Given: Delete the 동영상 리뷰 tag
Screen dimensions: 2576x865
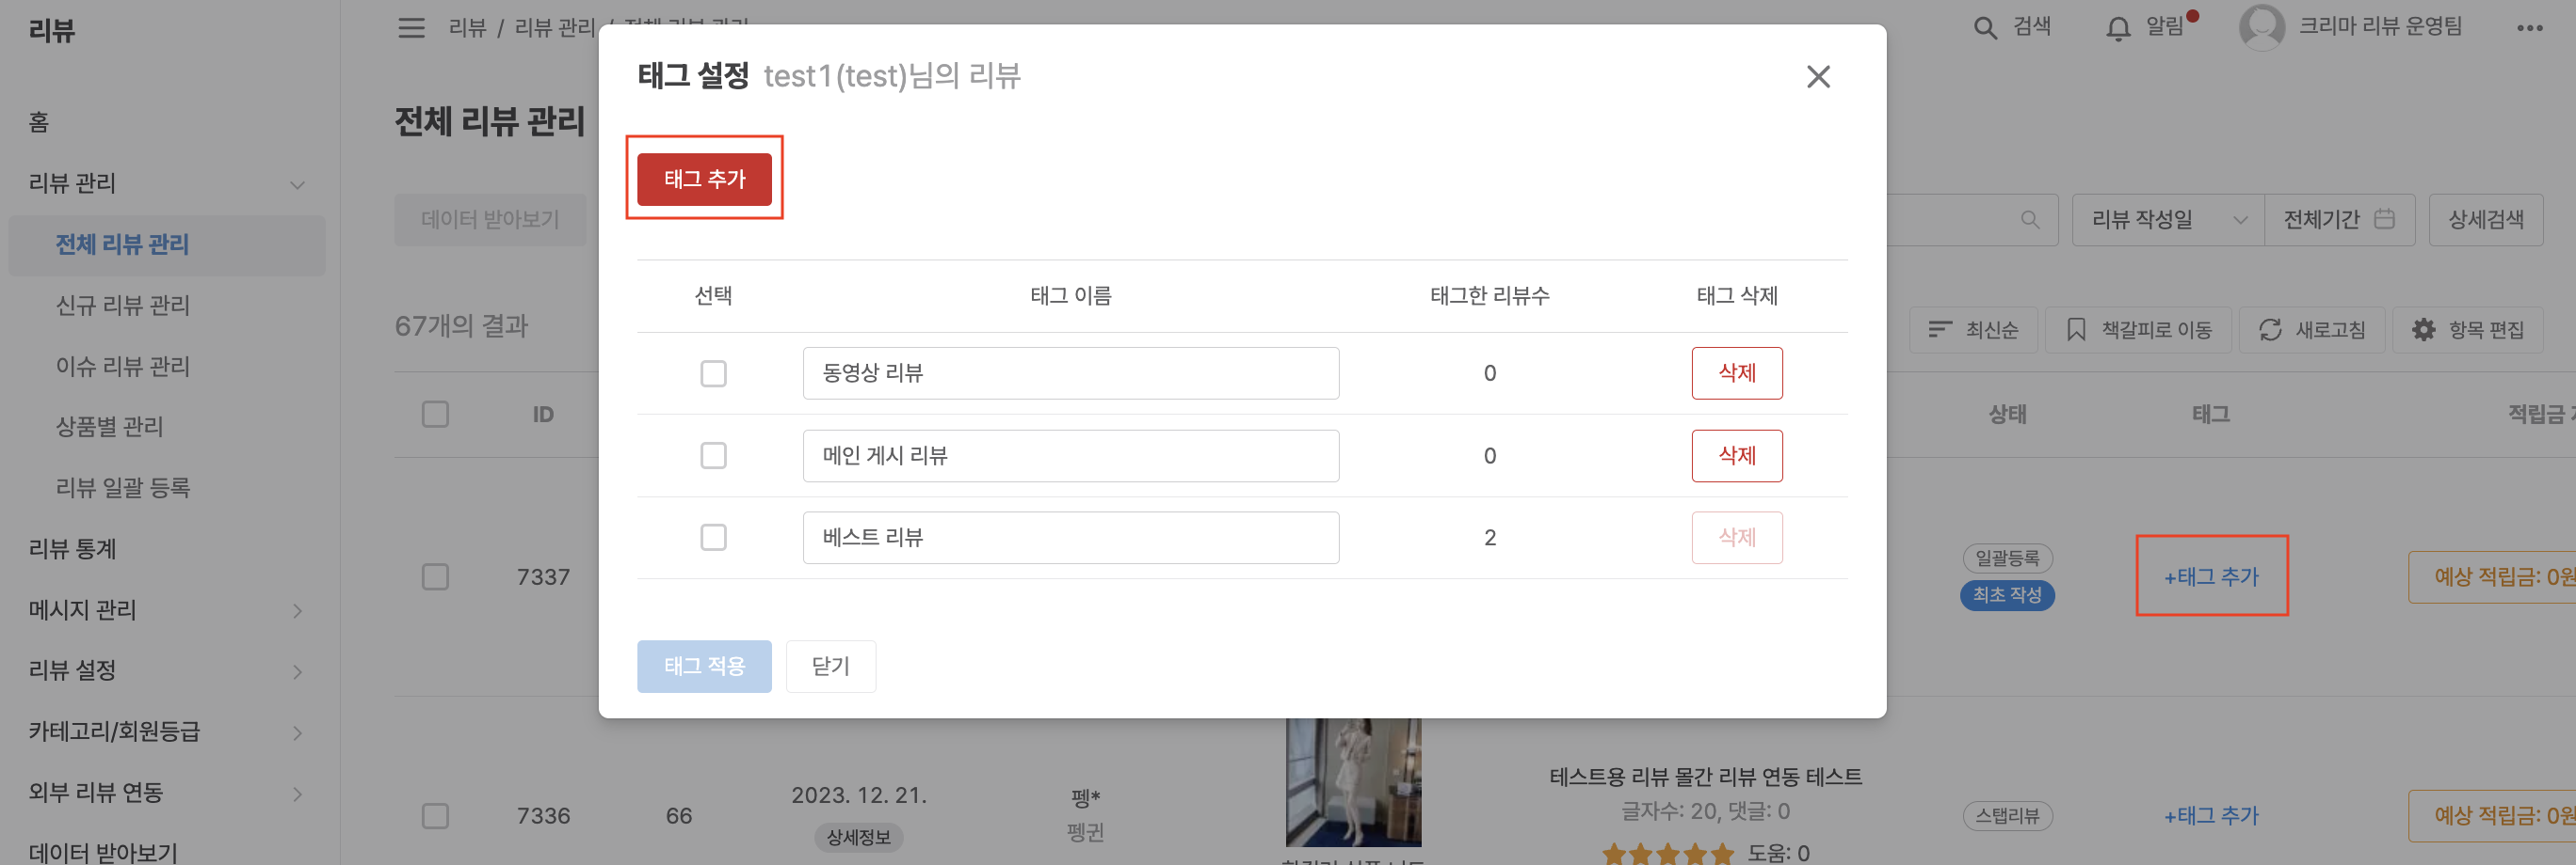Looking at the screenshot, I should [1736, 373].
